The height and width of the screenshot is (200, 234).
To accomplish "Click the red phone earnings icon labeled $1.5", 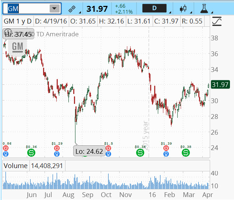I will pyautogui.click(x=108, y=148).
